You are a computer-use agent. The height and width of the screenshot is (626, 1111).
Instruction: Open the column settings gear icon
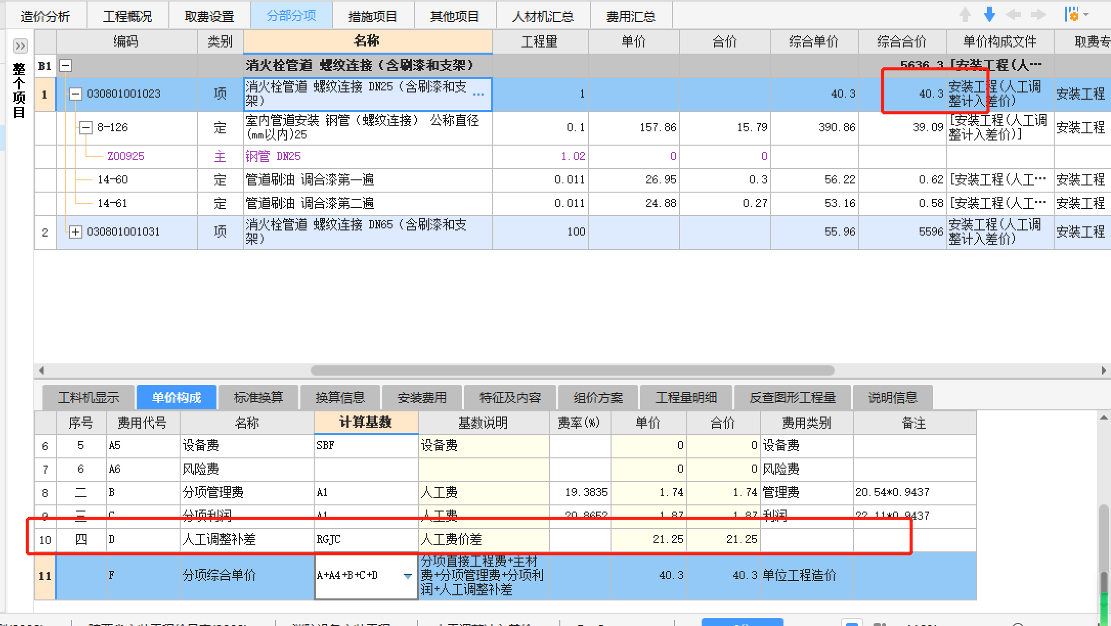coord(1072,15)
